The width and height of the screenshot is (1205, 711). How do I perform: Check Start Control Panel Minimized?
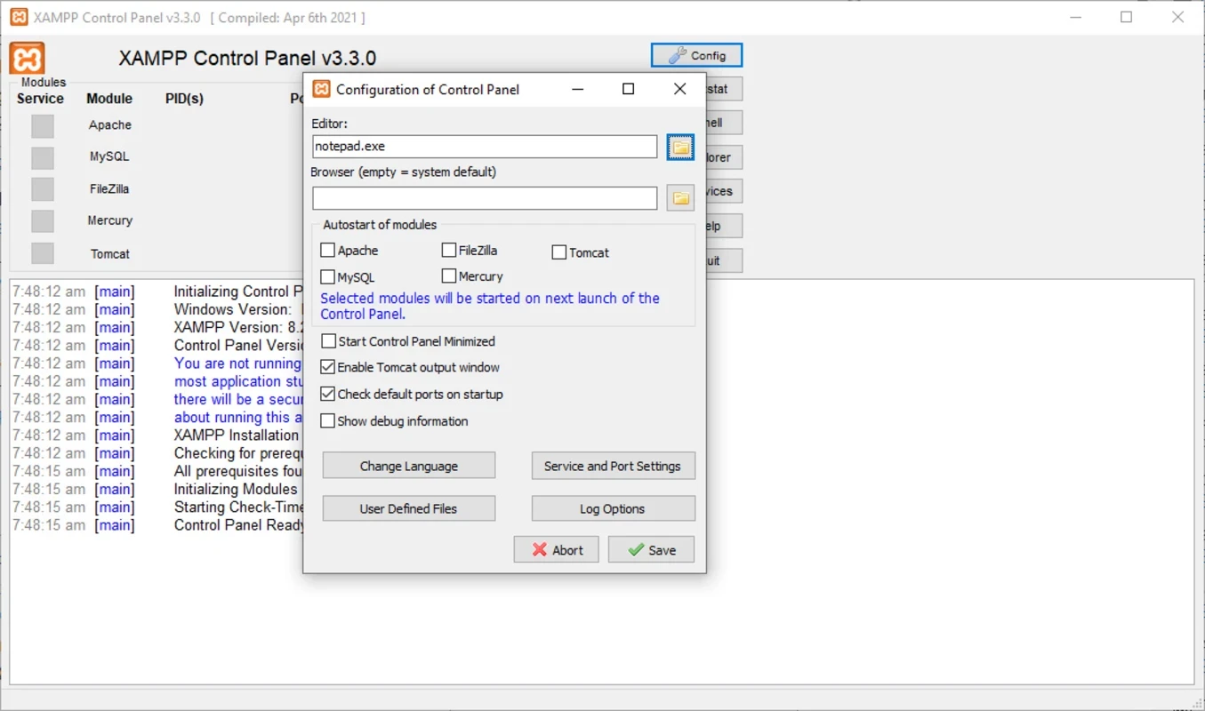(329, 341)
